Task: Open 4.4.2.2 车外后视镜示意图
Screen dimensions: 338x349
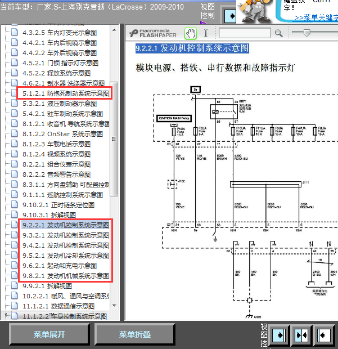Action: coord(60,53)
